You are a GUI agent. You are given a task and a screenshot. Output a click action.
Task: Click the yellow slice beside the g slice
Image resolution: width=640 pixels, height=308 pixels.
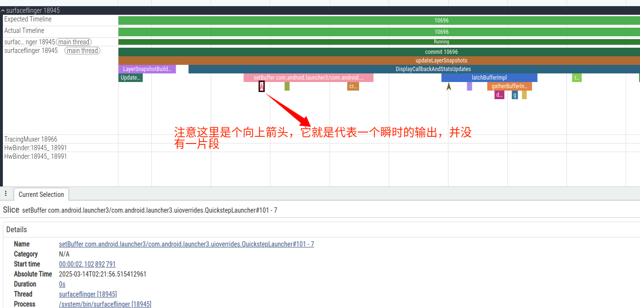[x=524, y=95]
